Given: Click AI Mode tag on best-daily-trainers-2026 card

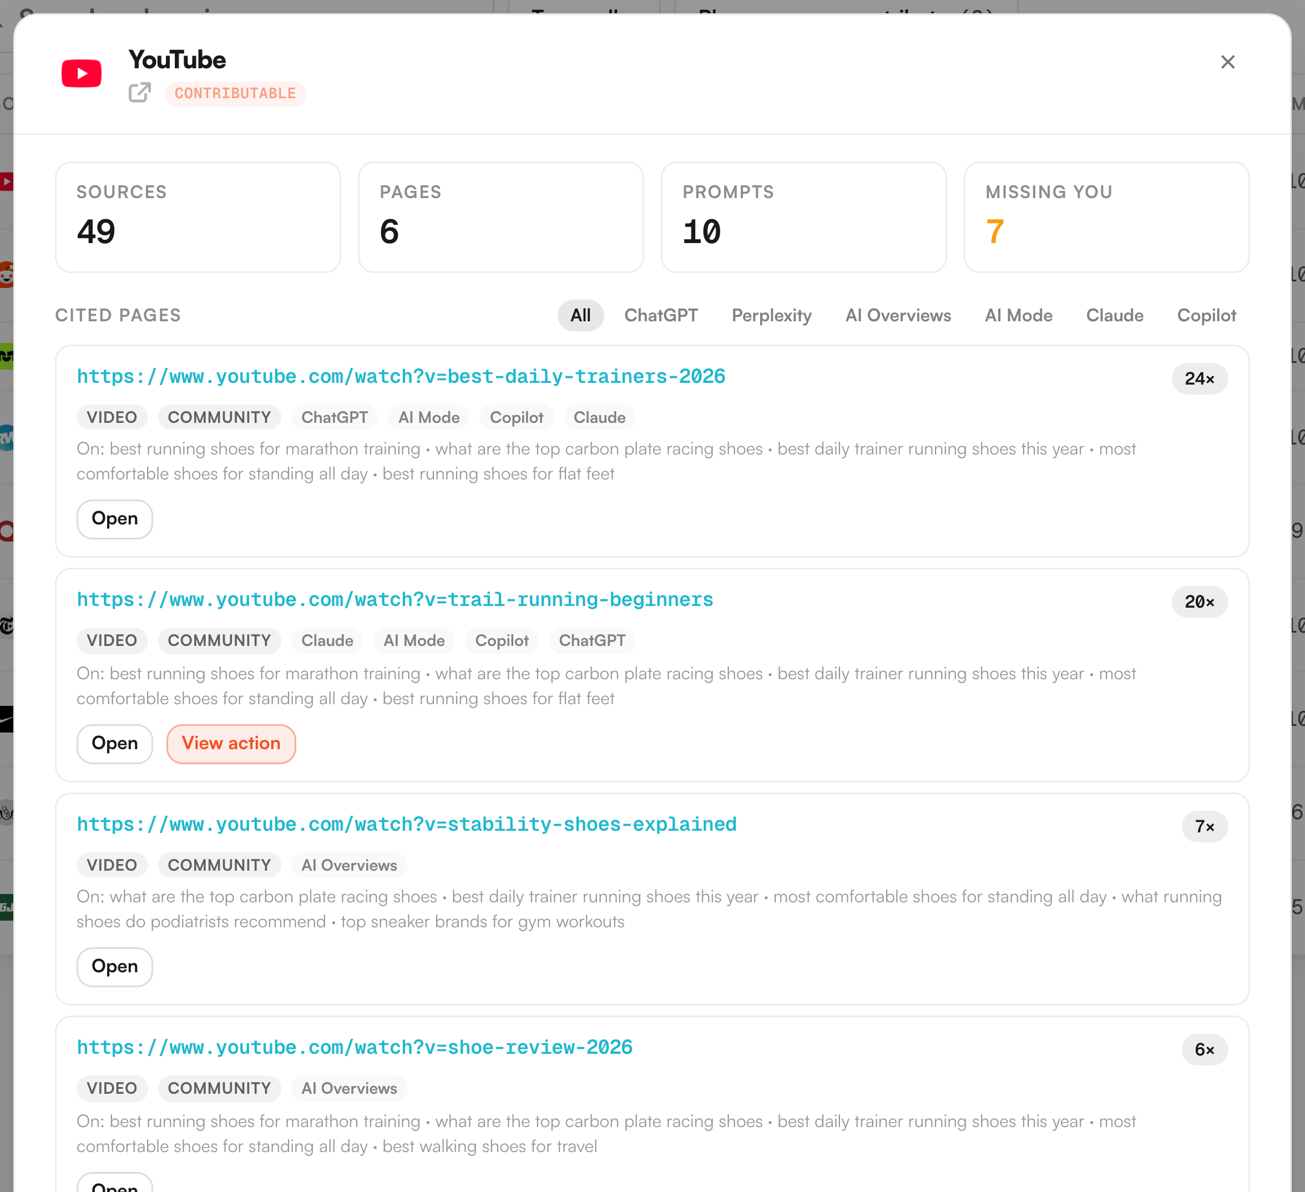Looking at the screenshot, I should [x=428, y=417].
